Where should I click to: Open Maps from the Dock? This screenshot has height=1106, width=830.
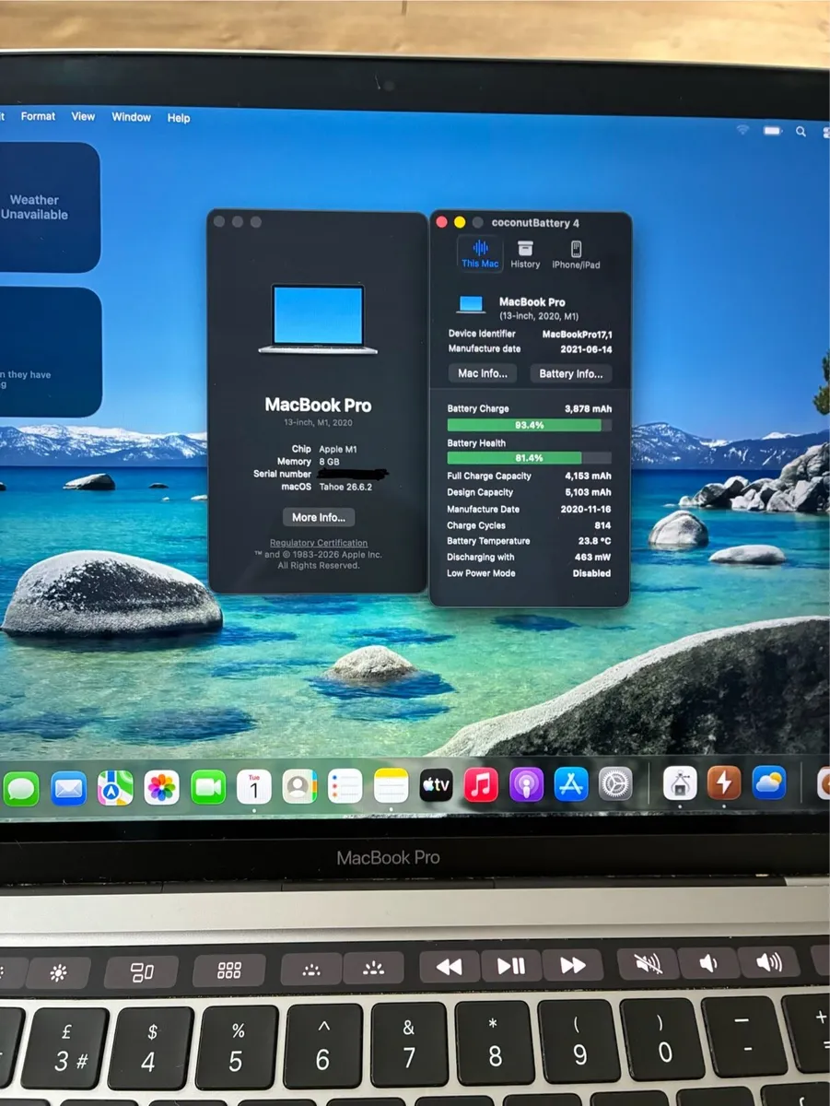click(115, 788)
